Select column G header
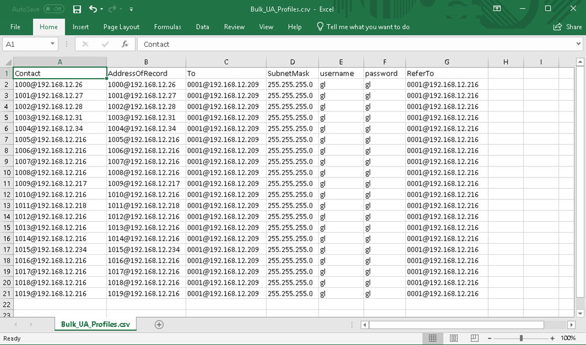Viewport: 586px width, 345px height. (447, 62)
